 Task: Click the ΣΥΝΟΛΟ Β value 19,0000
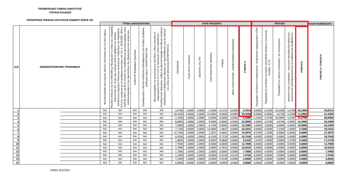click(x=303, y=126)
